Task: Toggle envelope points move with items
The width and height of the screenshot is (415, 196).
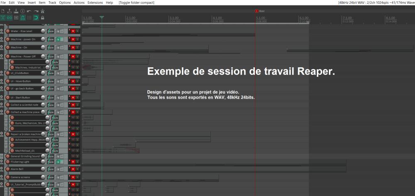Action: pos(22,18)
